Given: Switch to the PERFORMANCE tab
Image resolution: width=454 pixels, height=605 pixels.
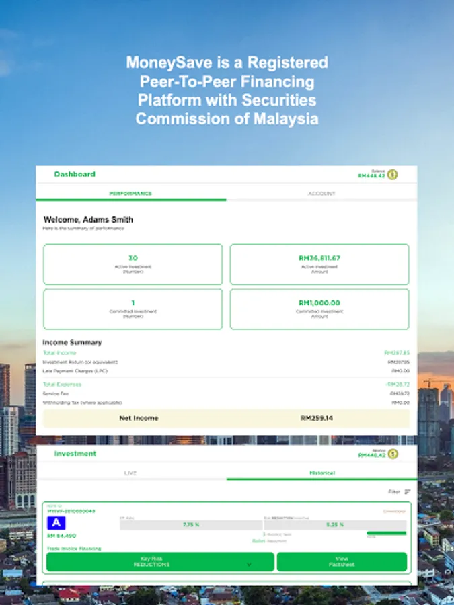Looking at the screenshot, I should pos(131,194).
